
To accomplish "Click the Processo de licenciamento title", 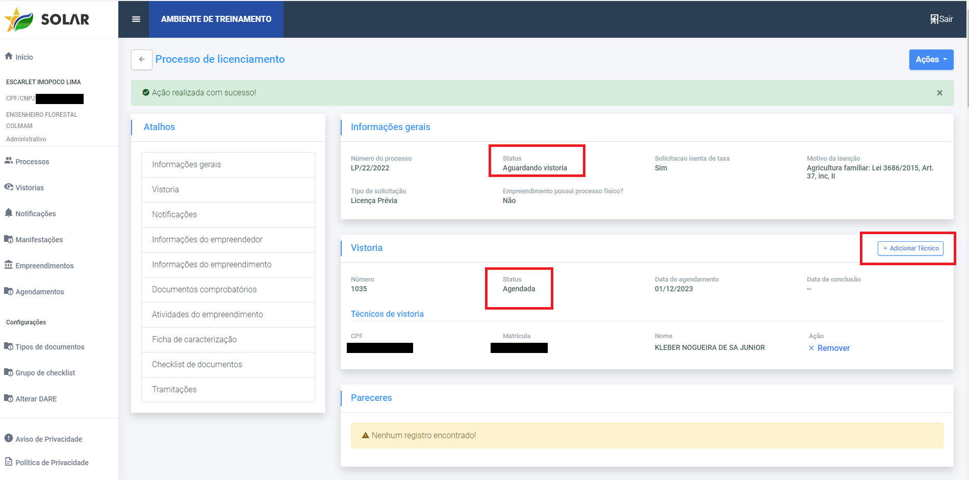I will (x=220, y=59).
